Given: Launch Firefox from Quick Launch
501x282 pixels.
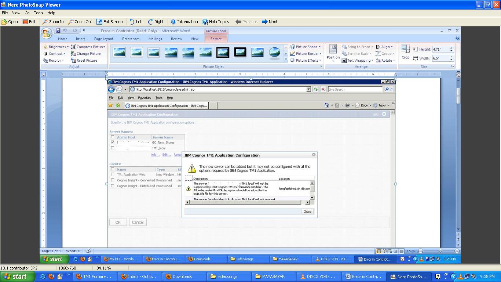Looking at the screenshot, I should point(51,276).
